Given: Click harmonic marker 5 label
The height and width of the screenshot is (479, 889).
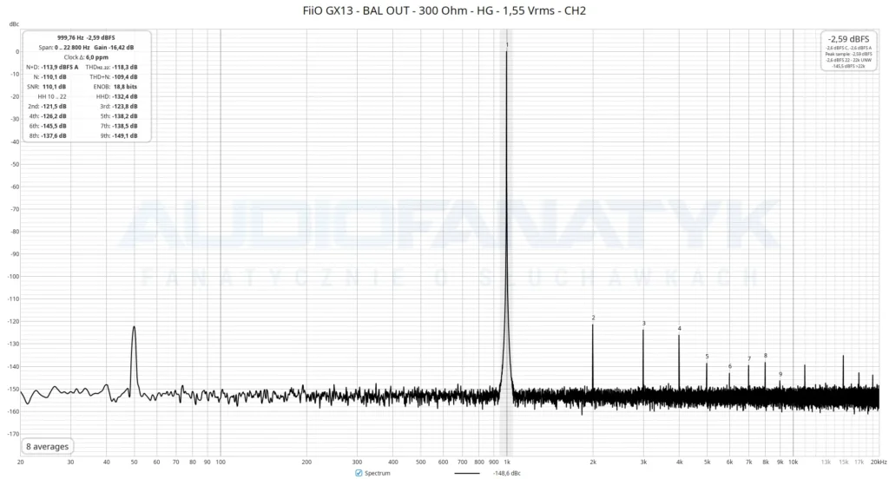Looking at the screenshot, I should click(x=707, y=357).
